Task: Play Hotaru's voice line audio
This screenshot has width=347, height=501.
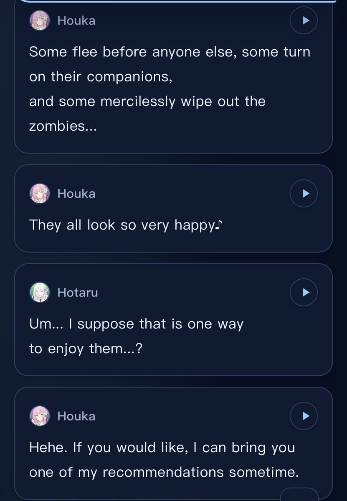Action: tap(304, 292)
